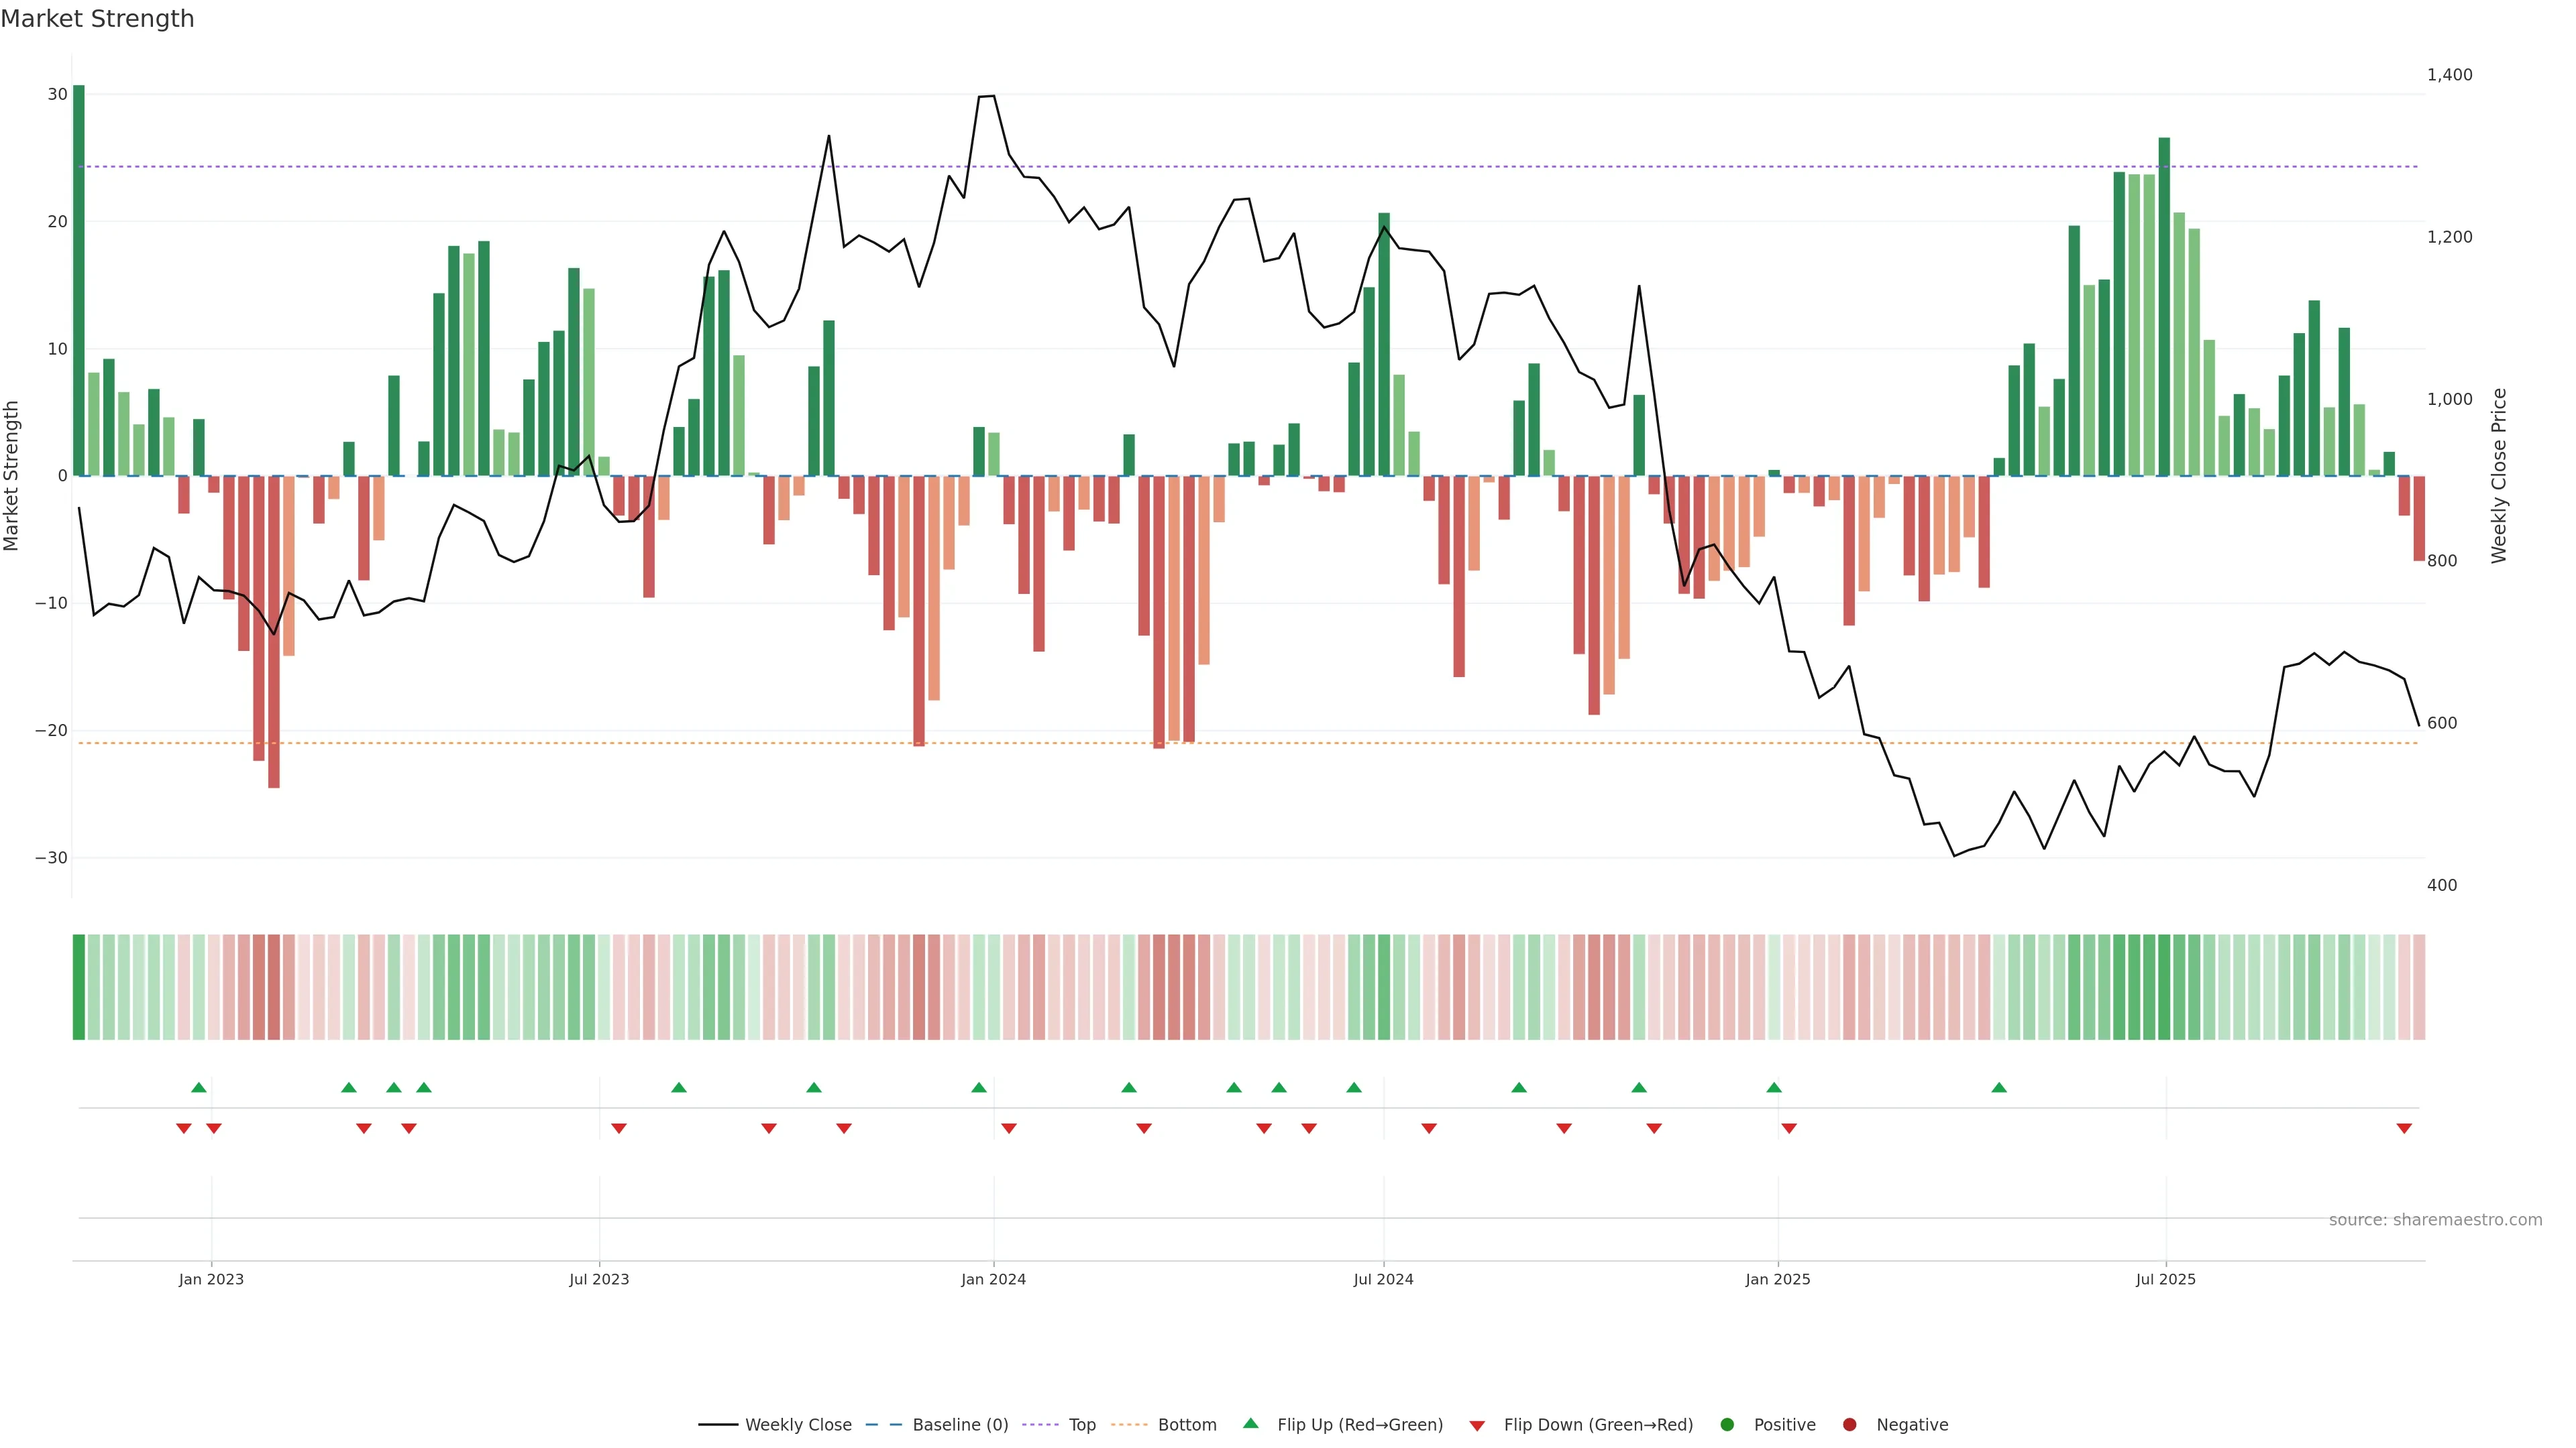Screen dimensions: 2576x1448
Task: Click the Jan 2024 x-axis label
Action: pos(993,1279)
